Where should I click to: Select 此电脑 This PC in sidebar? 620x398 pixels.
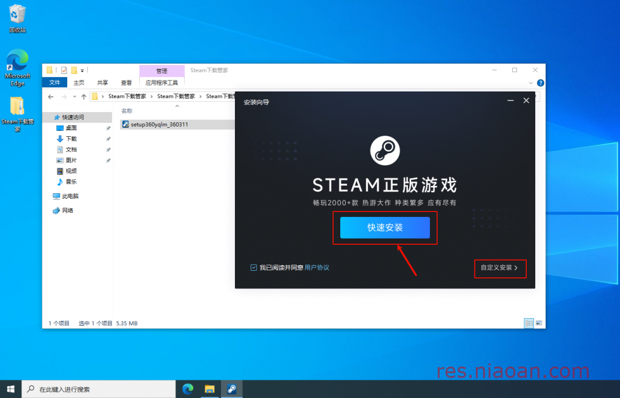[65, 196]
